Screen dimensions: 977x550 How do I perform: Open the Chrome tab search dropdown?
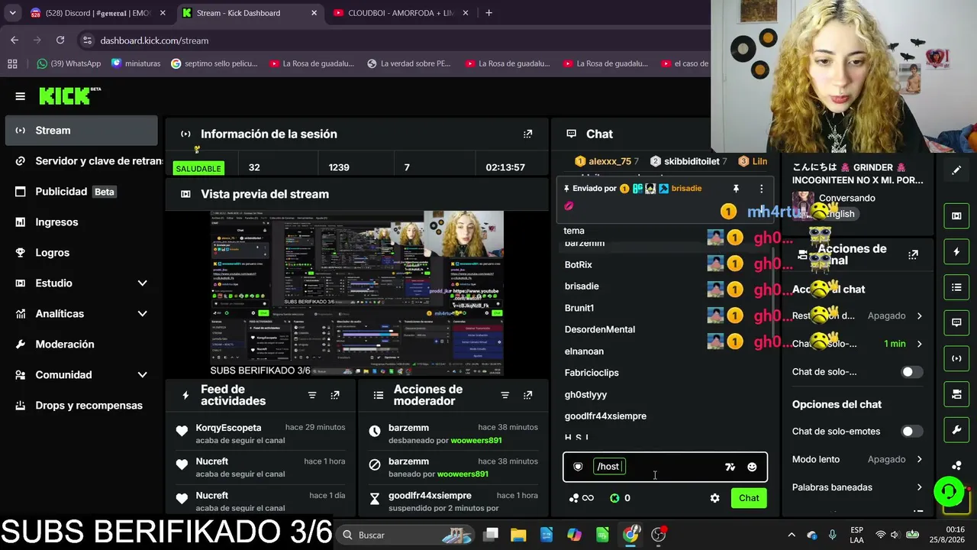12,13
